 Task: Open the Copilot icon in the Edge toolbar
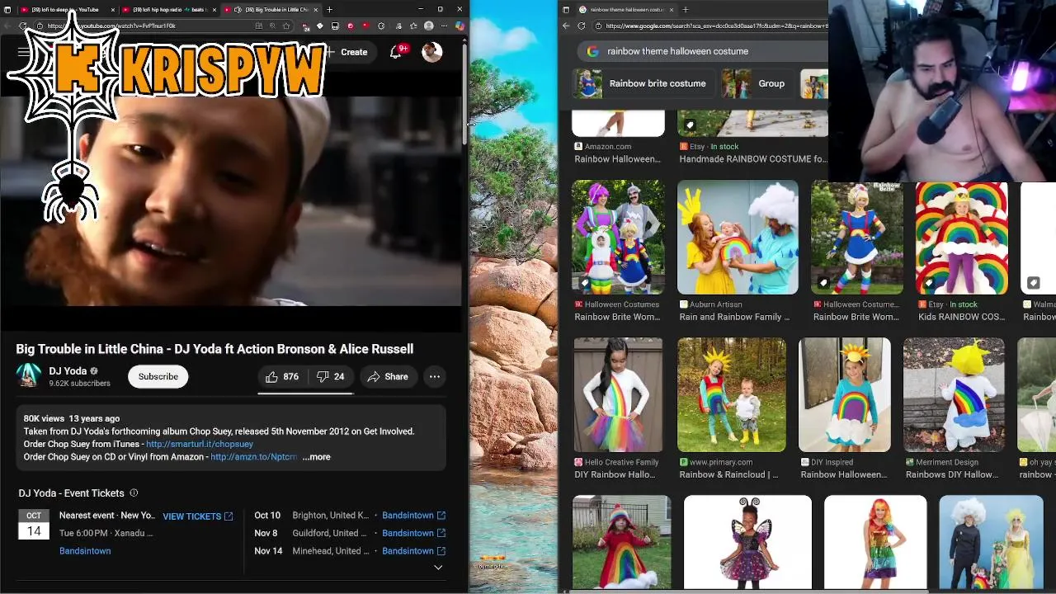click(x=460, y=26)
